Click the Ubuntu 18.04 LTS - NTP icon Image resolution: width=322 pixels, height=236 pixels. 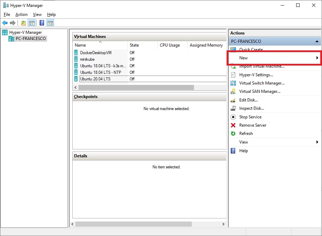click(x=76, y=72)
